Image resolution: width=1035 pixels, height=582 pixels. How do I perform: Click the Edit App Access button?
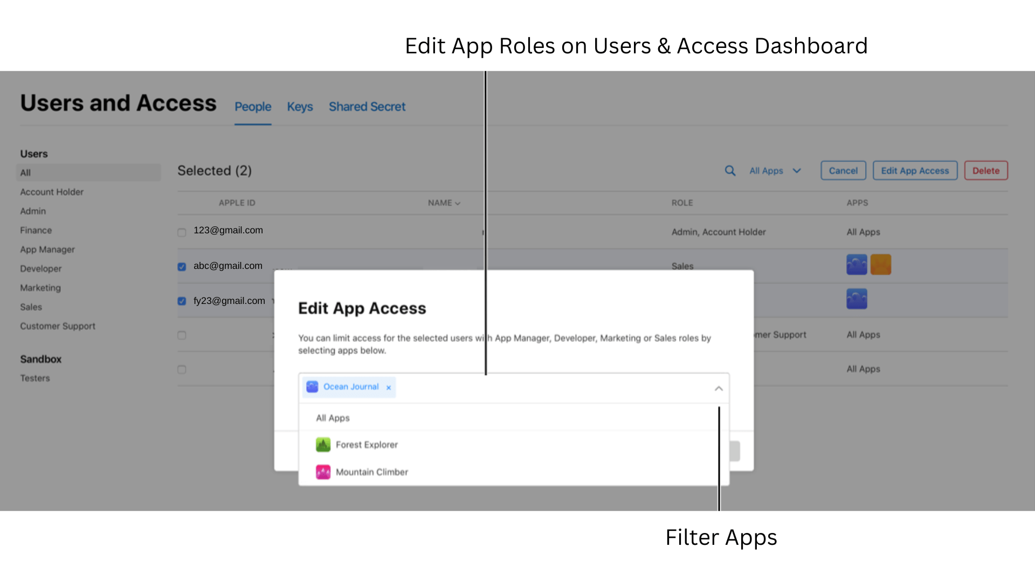coord(915,170)
